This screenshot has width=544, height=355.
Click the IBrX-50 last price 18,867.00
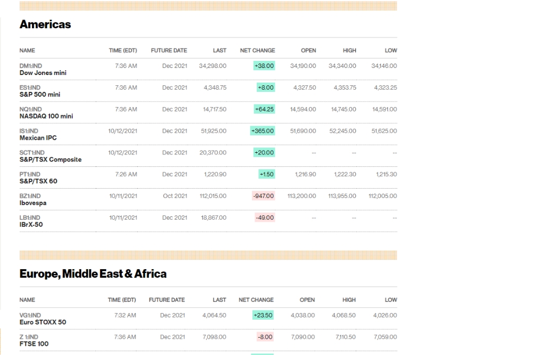214,217
